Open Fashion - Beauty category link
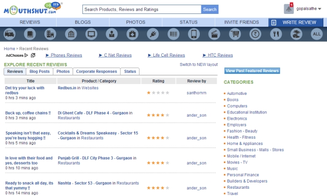 [242, 131]
